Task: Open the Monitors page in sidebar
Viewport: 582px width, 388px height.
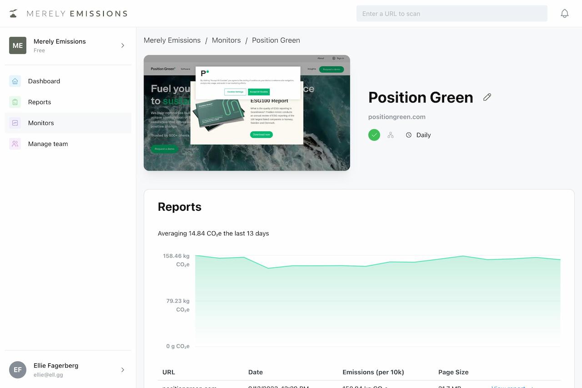Action: (x=41, y=123)
